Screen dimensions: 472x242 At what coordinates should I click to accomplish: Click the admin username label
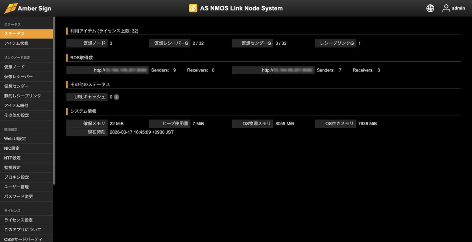[459, 8]
